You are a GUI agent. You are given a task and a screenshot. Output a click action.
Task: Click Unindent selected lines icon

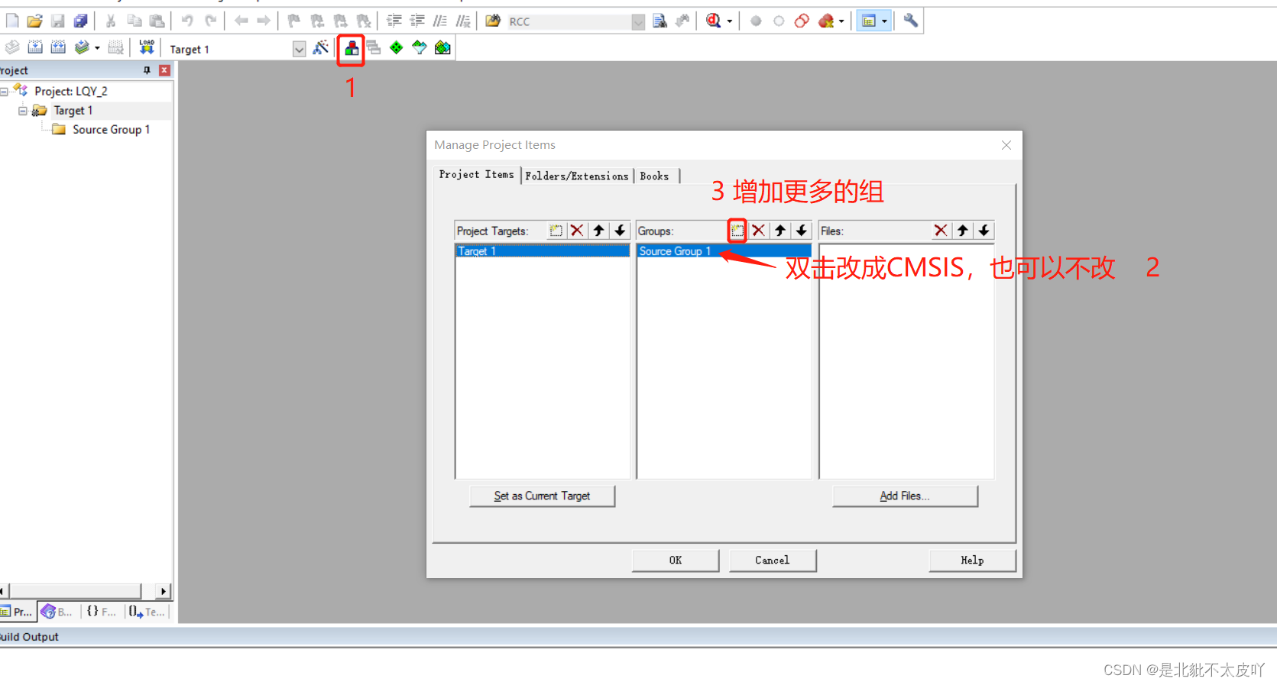(x=417, y=21)
